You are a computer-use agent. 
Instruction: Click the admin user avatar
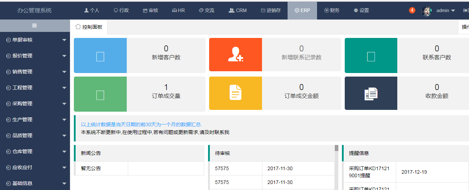point(426,11)
